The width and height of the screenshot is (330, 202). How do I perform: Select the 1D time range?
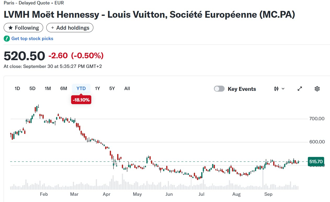pos(17,89)
